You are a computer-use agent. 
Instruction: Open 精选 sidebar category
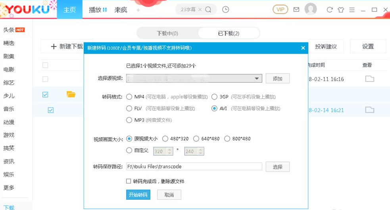(x=9, y=43)
